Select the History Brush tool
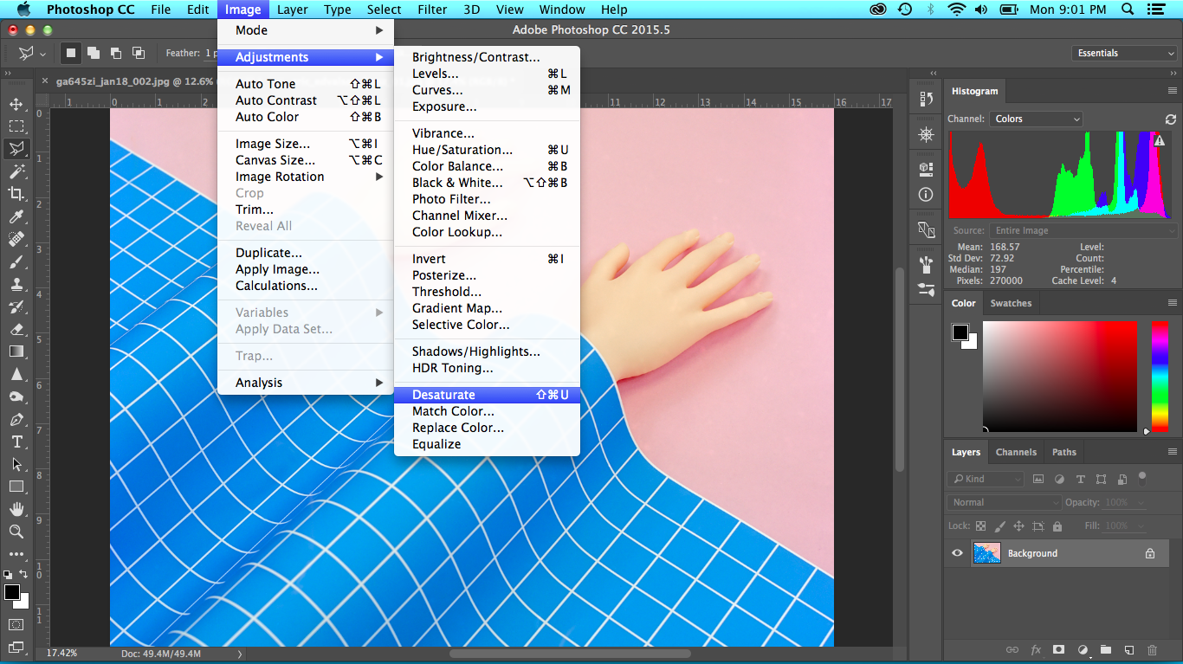 tap(16, 306)
